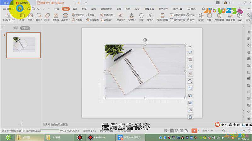Switch to reading view icon in the status bar

pos(181,131)
